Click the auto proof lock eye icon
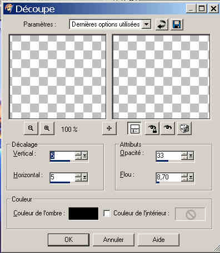 (x=152, y=128)
